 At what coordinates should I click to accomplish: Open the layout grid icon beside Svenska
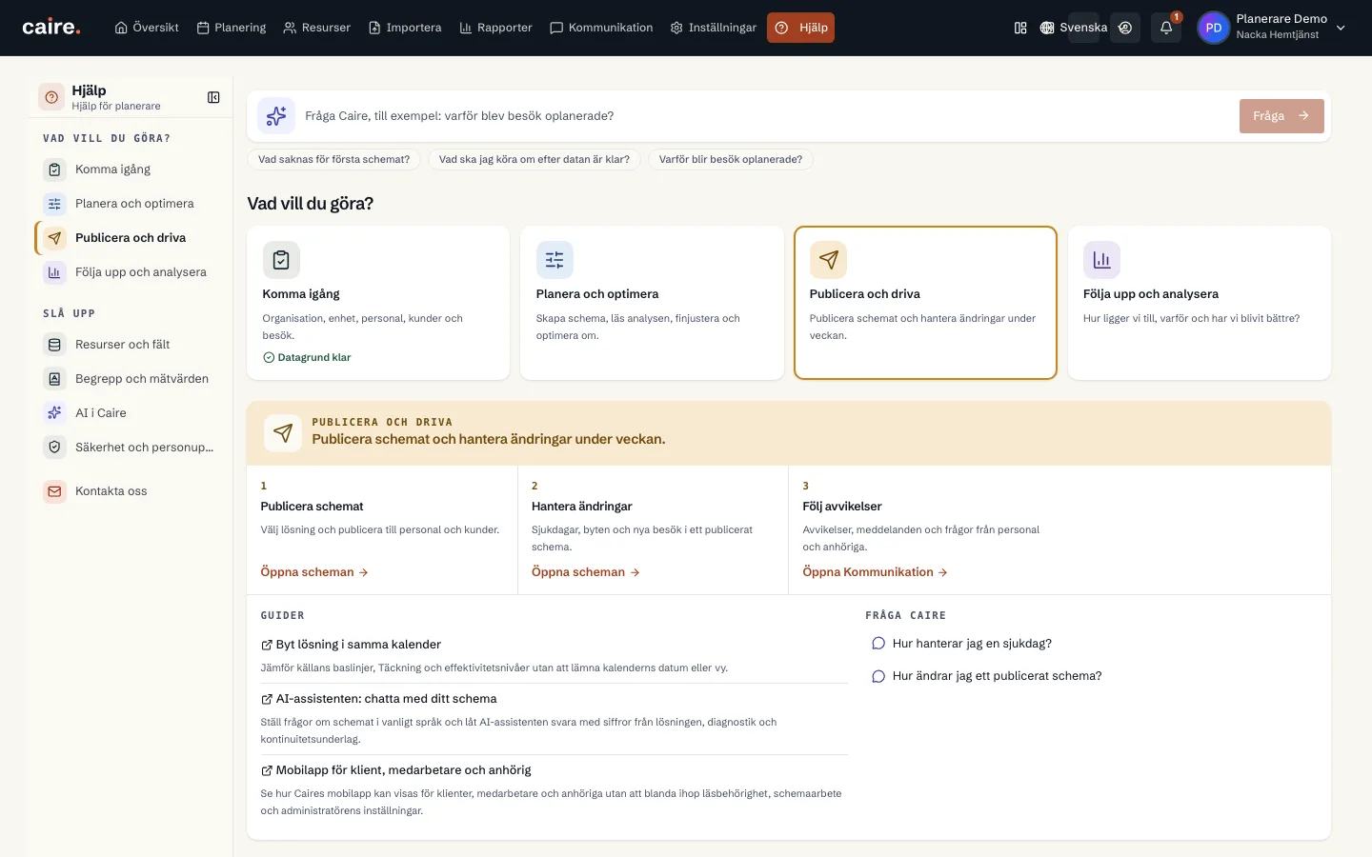[1020, 28]
